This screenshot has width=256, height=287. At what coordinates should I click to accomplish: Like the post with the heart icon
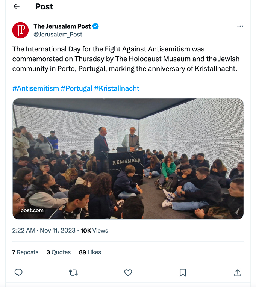[x=128, y=273]
